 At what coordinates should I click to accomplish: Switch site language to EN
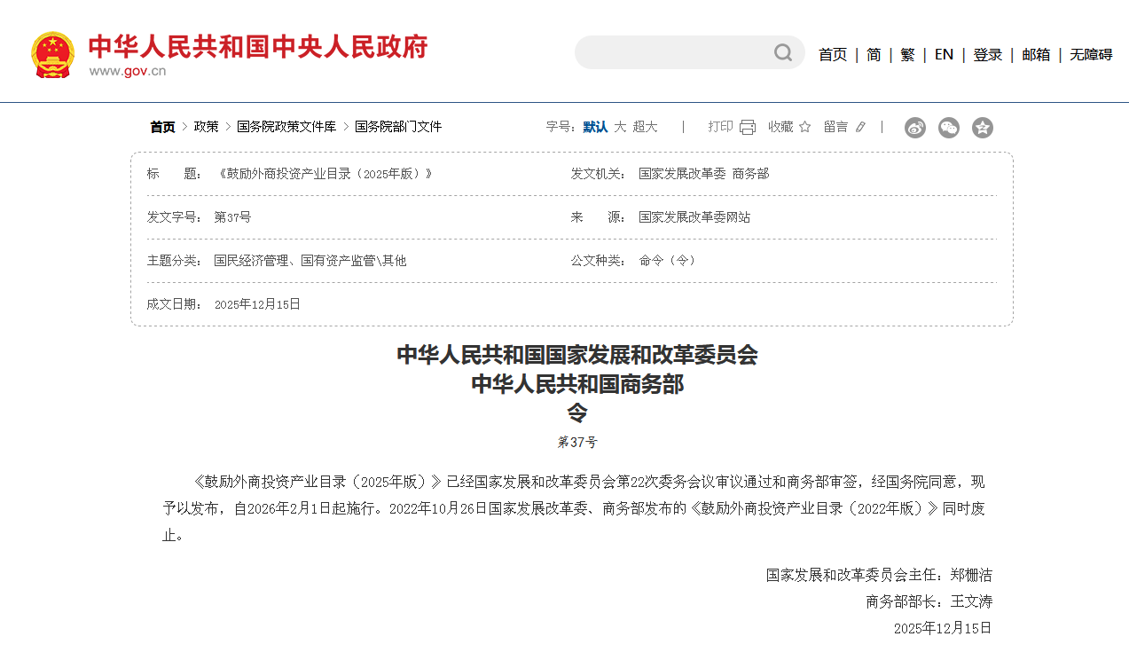point(943,54)
